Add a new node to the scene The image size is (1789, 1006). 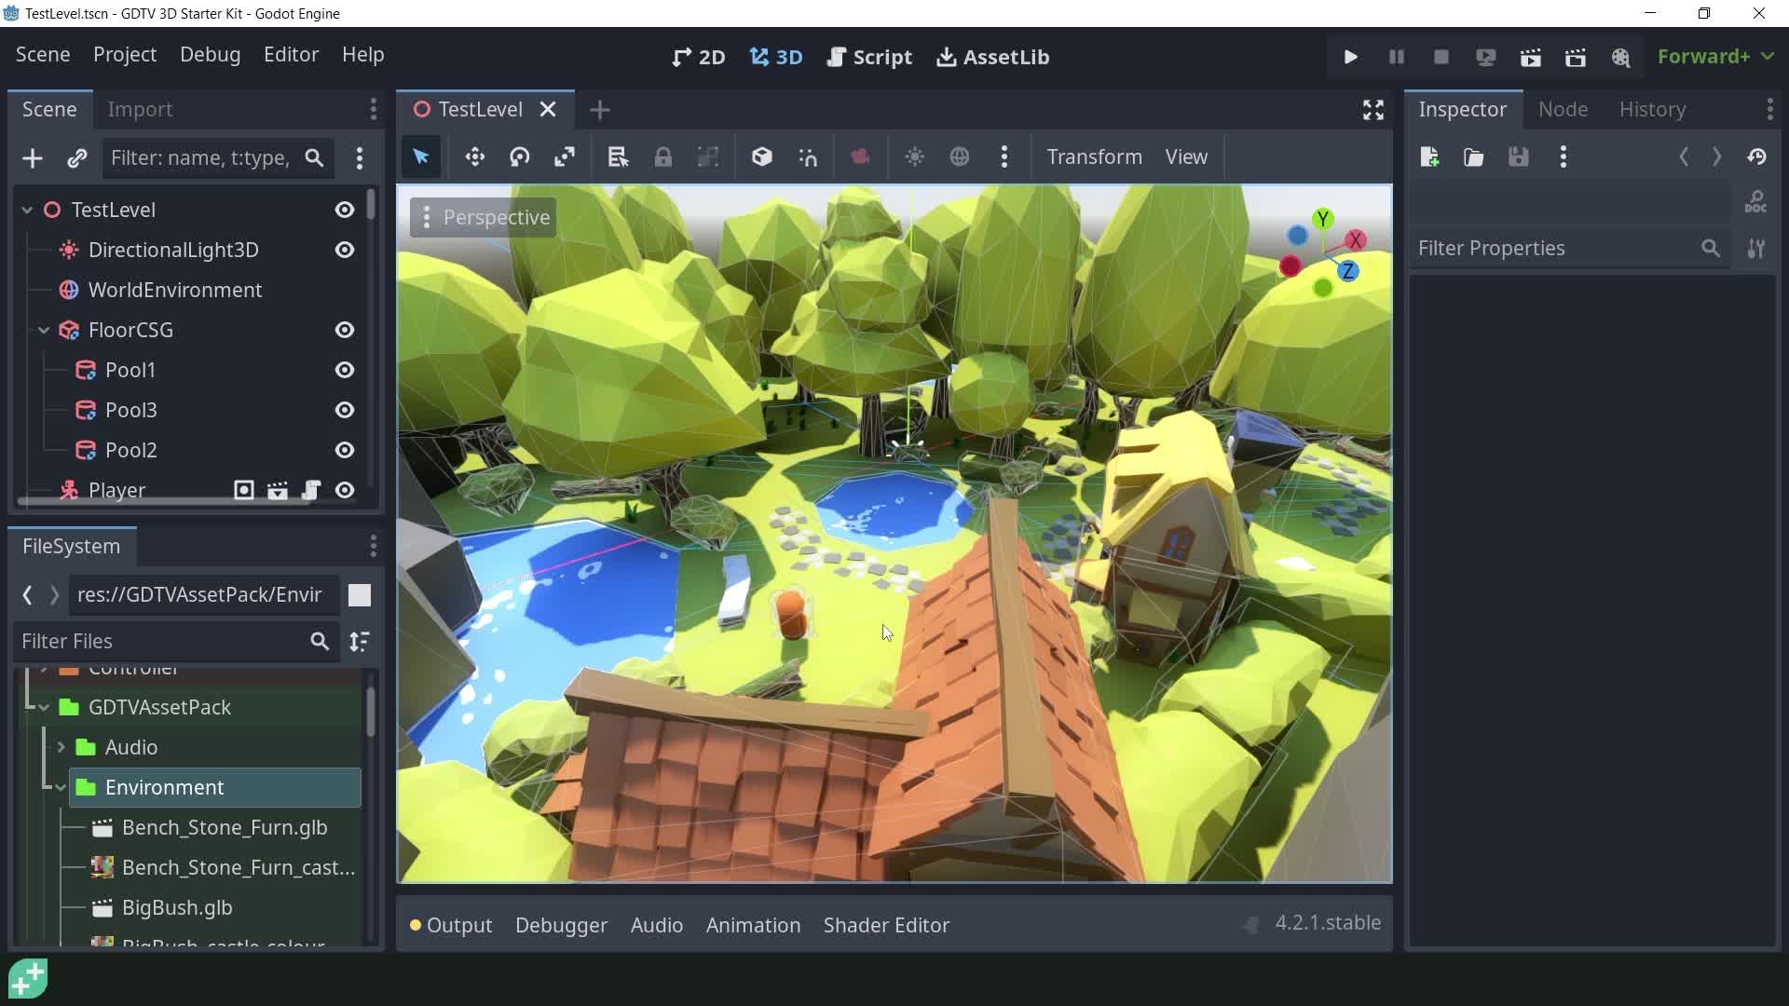point(33,158)
